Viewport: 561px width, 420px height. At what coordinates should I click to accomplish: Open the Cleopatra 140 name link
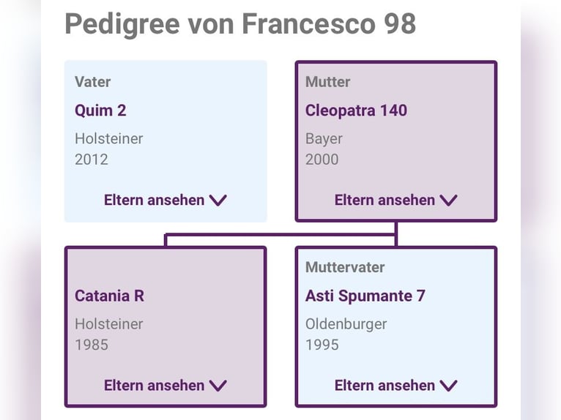pos(356,110)
